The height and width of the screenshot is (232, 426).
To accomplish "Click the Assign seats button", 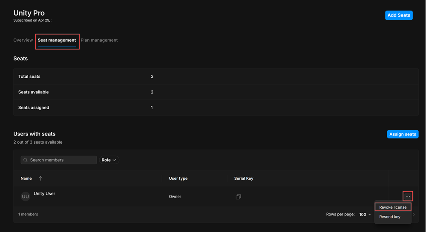I will 403,134.
